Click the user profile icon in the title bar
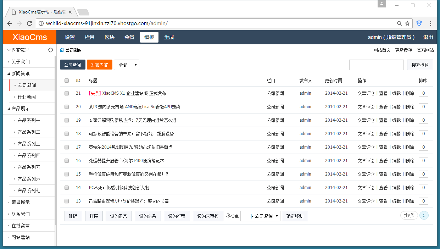Image resolution: width=440 pixels, height=249 pixels. 382,4
